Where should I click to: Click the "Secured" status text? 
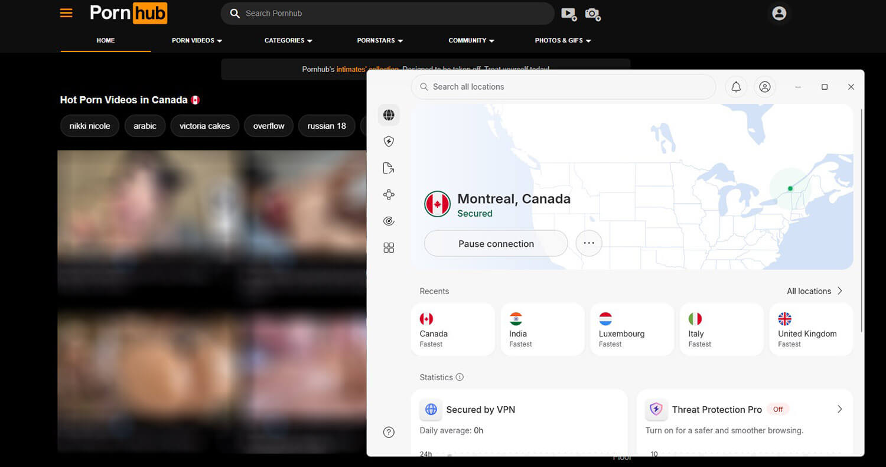pos(475,214)
